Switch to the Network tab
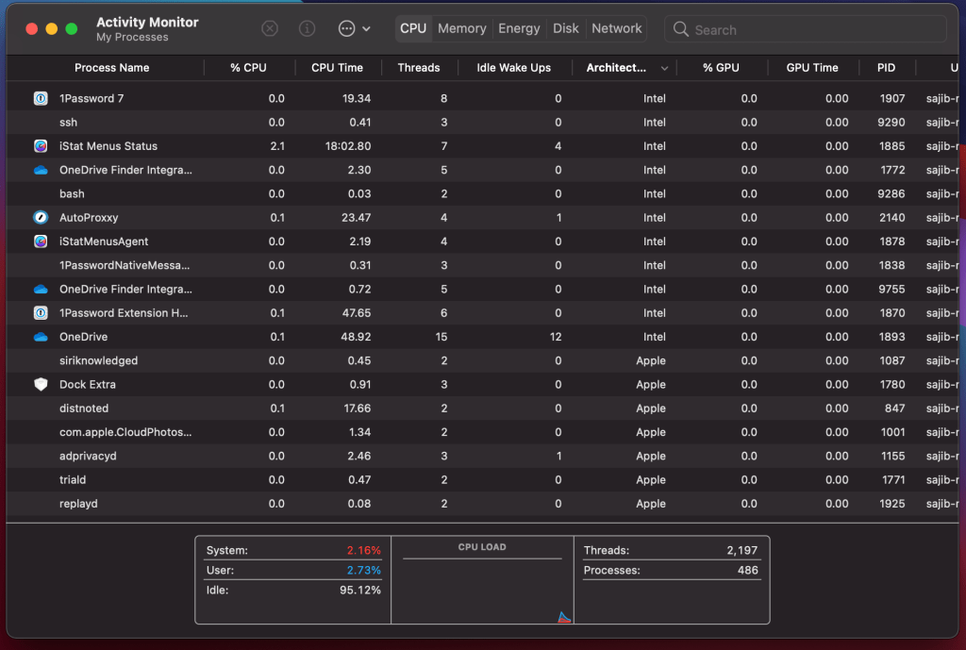The width and height of the screenshot is (966, 650). click(617, 28)
